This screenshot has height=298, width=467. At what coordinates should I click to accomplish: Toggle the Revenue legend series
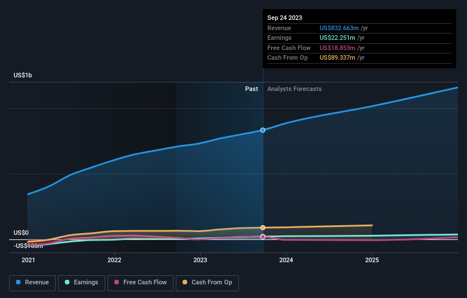[x=32, y=283]
